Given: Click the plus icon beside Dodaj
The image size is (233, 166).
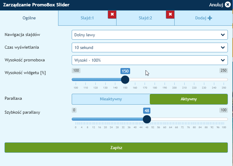Looking at the screenshot, I should click(210, 18).
